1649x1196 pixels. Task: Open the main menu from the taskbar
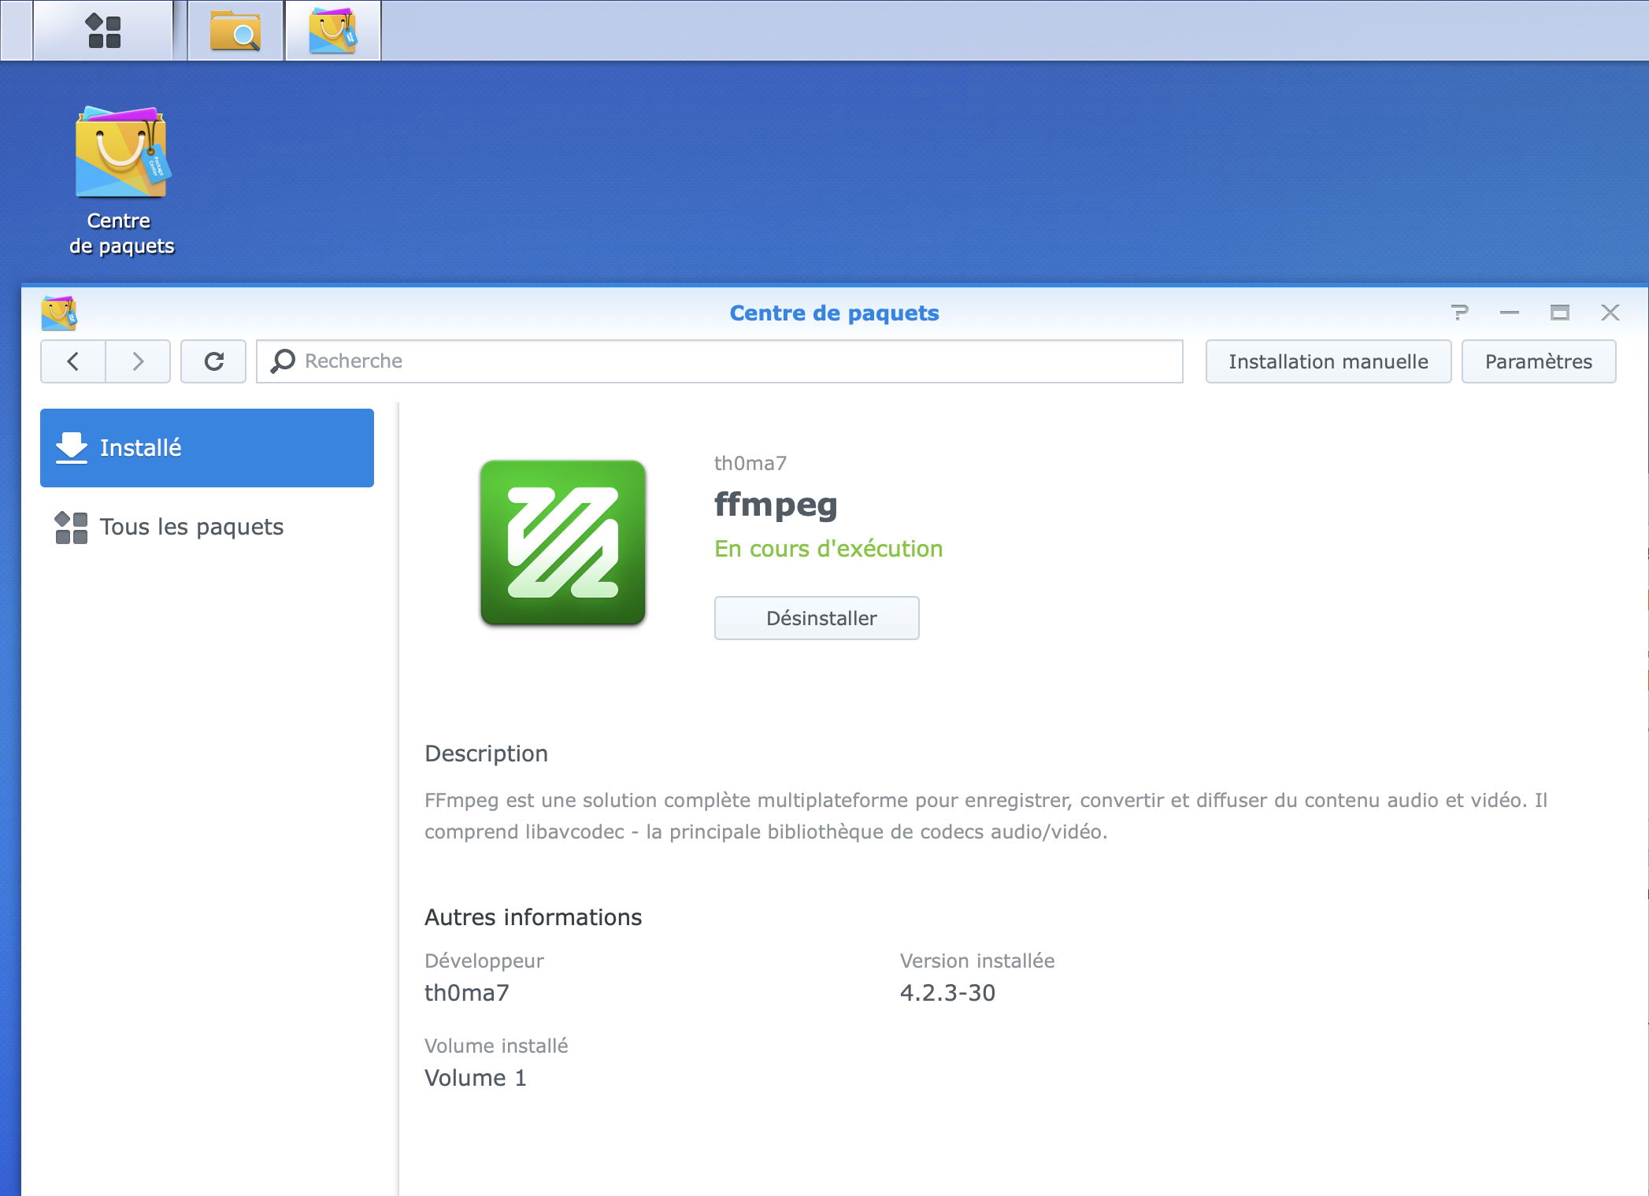[x=105, y=31]
